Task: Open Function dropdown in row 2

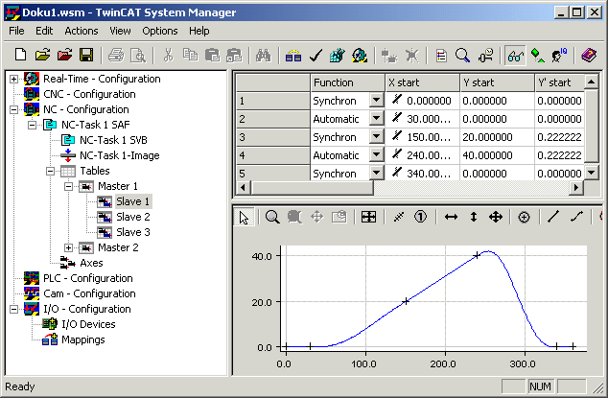Action: pos(376,119)
